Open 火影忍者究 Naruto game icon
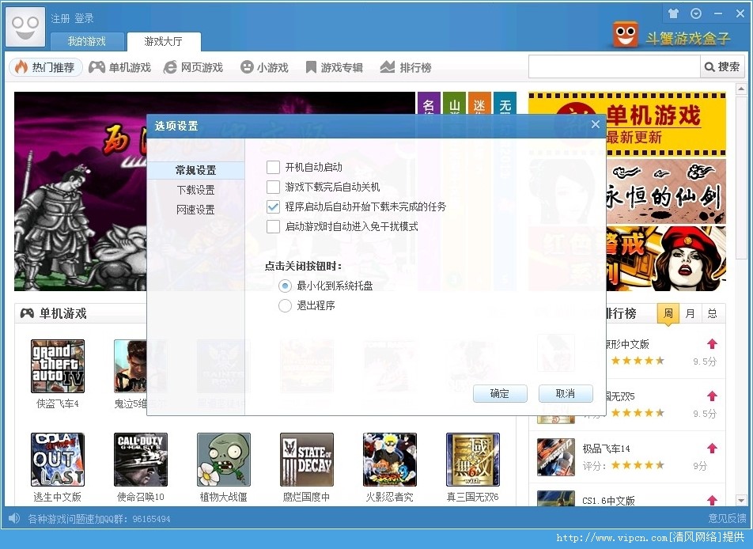 (390, 460)
